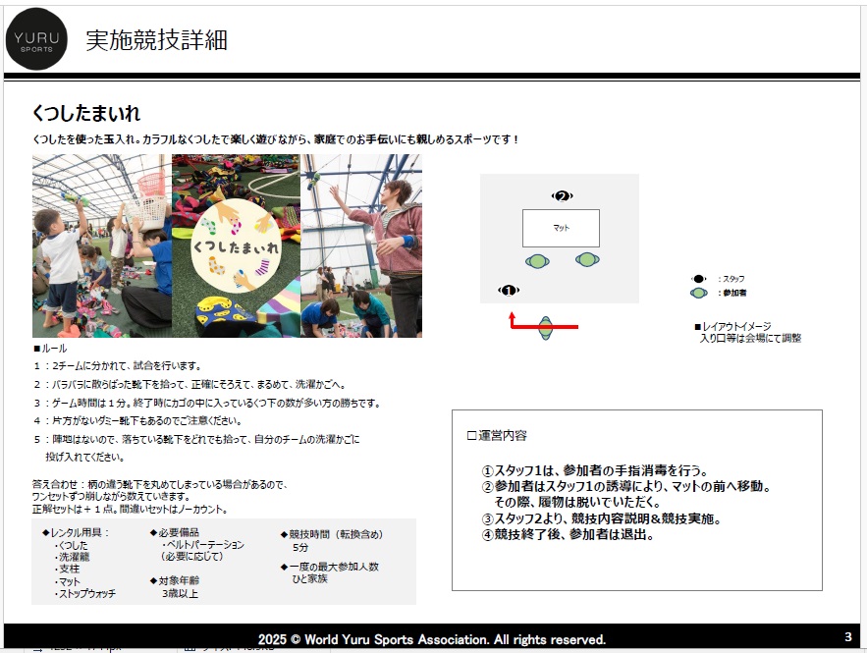The image size is (867, 653).
Task: Select the bold くつしたまいれ heading
Action: [x=86, y=114]
